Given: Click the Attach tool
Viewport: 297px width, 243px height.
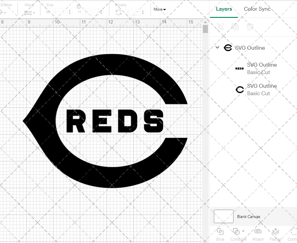Looking at the screenshot, I should [258, 235].
